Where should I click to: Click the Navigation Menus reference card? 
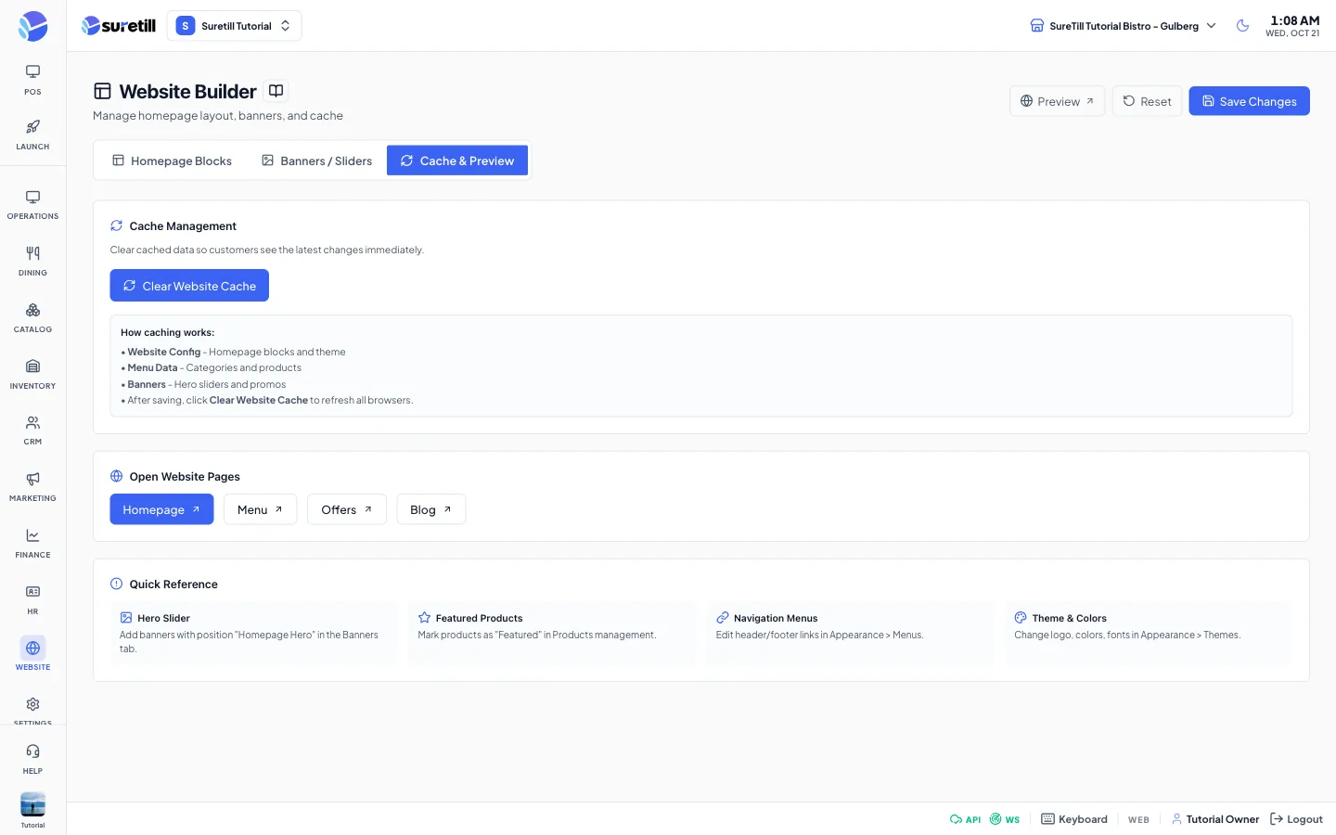pos(851,633)
